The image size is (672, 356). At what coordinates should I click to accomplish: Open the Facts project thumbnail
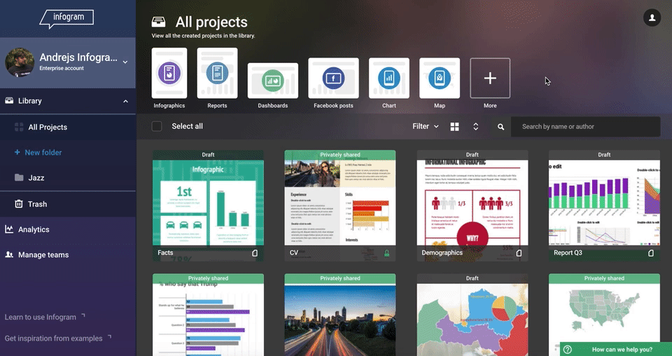[x=209, y=205]
